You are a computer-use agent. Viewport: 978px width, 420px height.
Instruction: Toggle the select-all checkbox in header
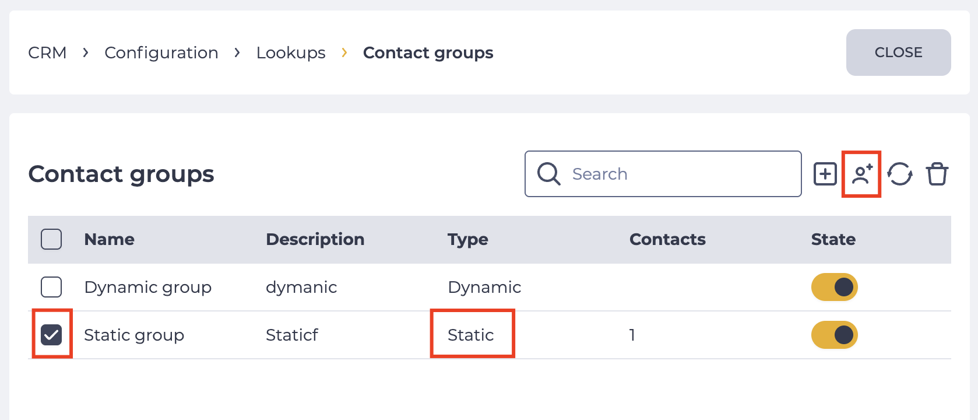point(51,239)
